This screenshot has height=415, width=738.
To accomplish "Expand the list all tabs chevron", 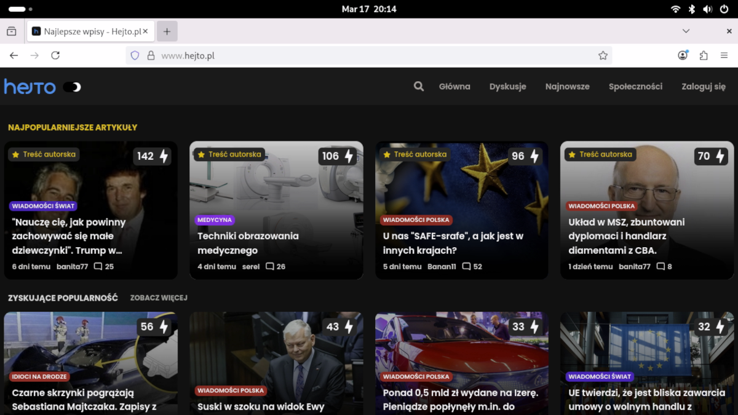I will (x=686, y=31).
